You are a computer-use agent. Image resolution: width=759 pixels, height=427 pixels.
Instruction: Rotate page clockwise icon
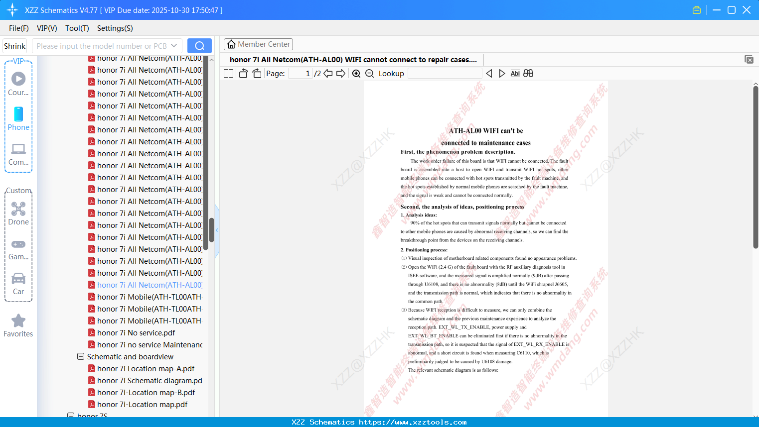click(257, 74)
